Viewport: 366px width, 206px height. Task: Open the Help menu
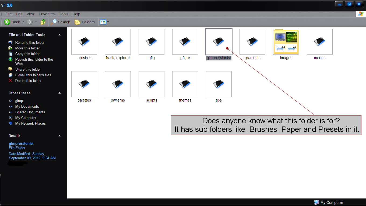(x=76, y=14)
